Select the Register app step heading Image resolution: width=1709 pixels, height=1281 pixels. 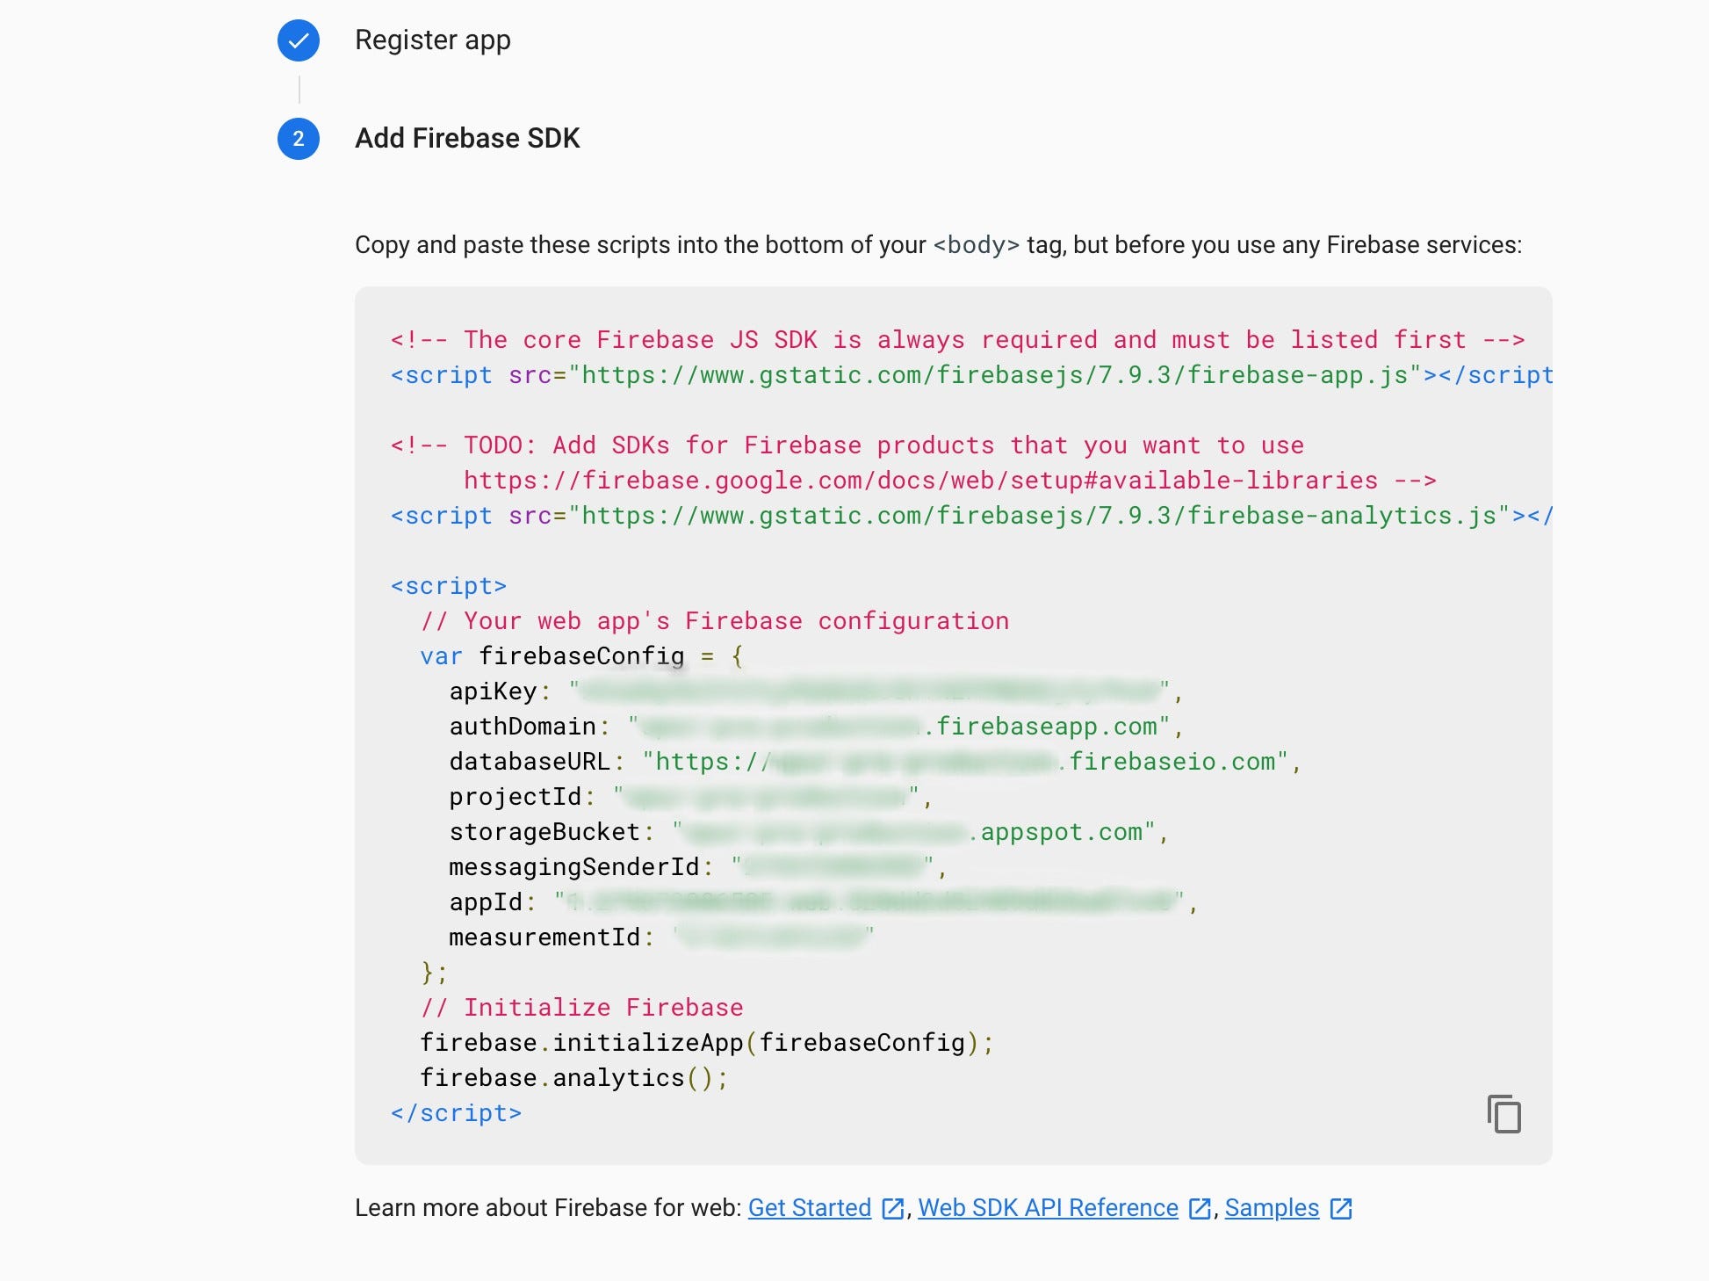[x=433, y=40]
